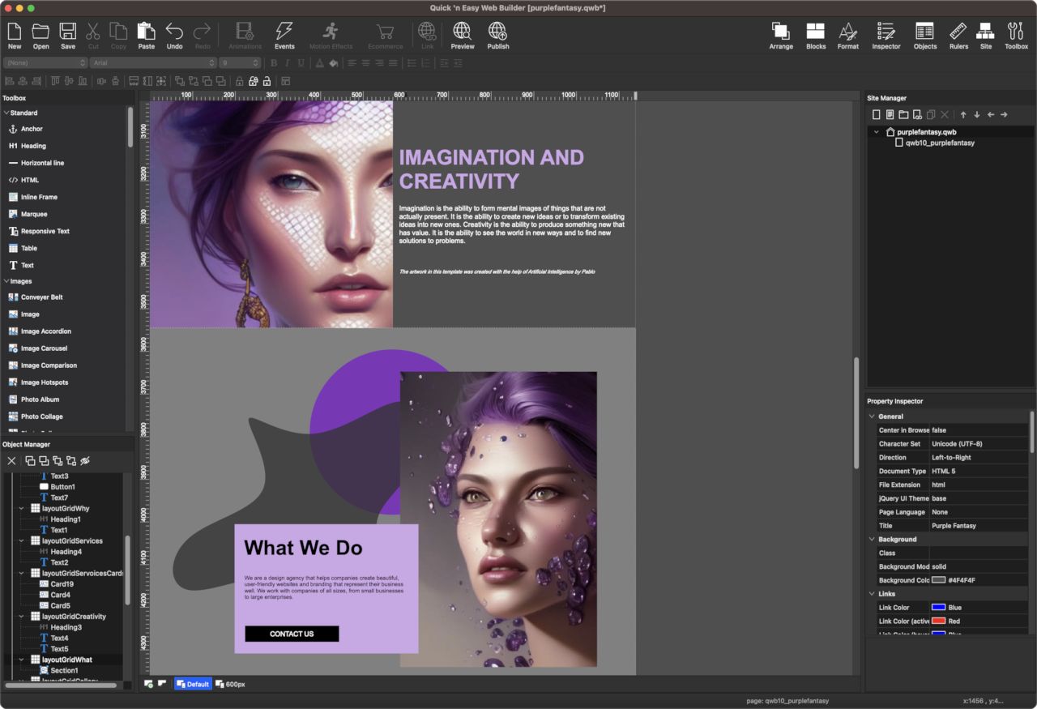Toggle object visibility in Object Manager
The width and height of the screenshot is (1037, 709).
coord(86,460)
